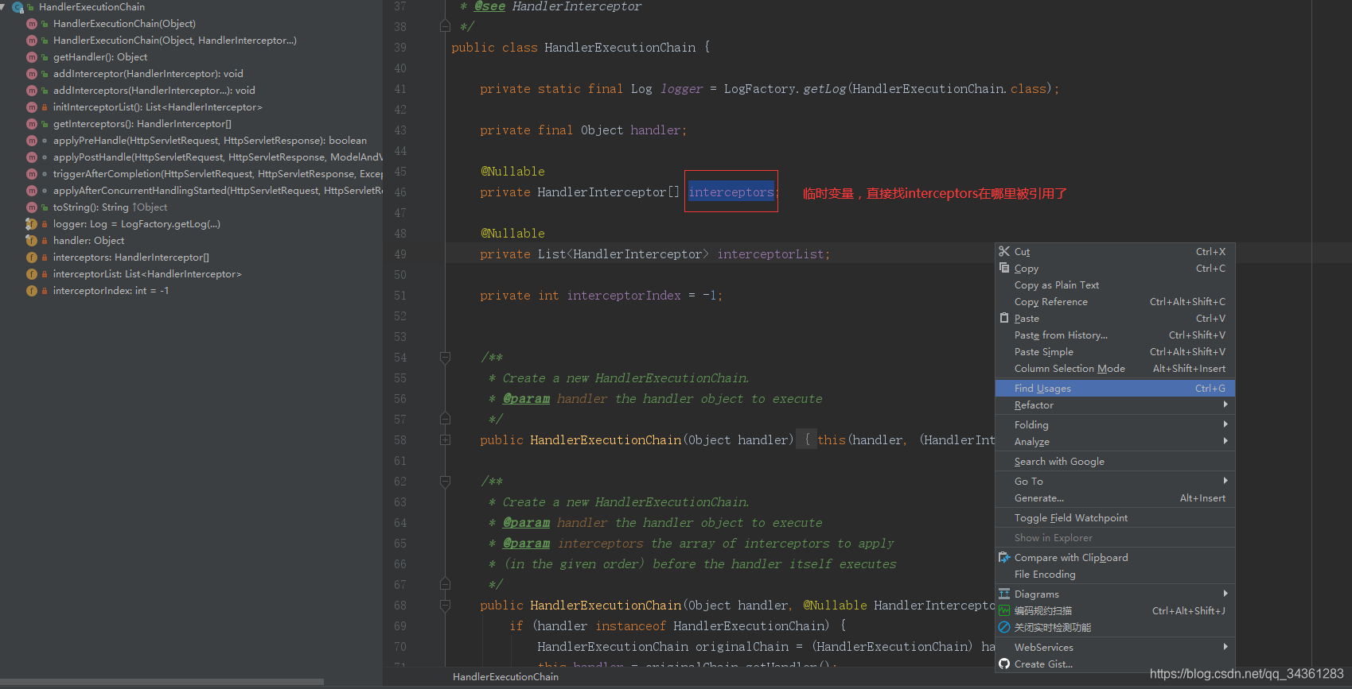Open Paste from History...
Image resolution: width=1352 pixels, height=689 pixels.
[x=1115, y=335]
